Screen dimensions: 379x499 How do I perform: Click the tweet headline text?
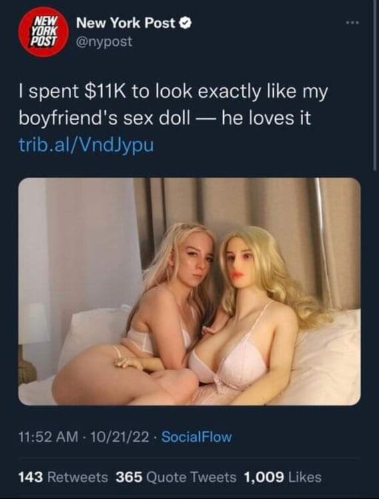[x=173, y=104]
